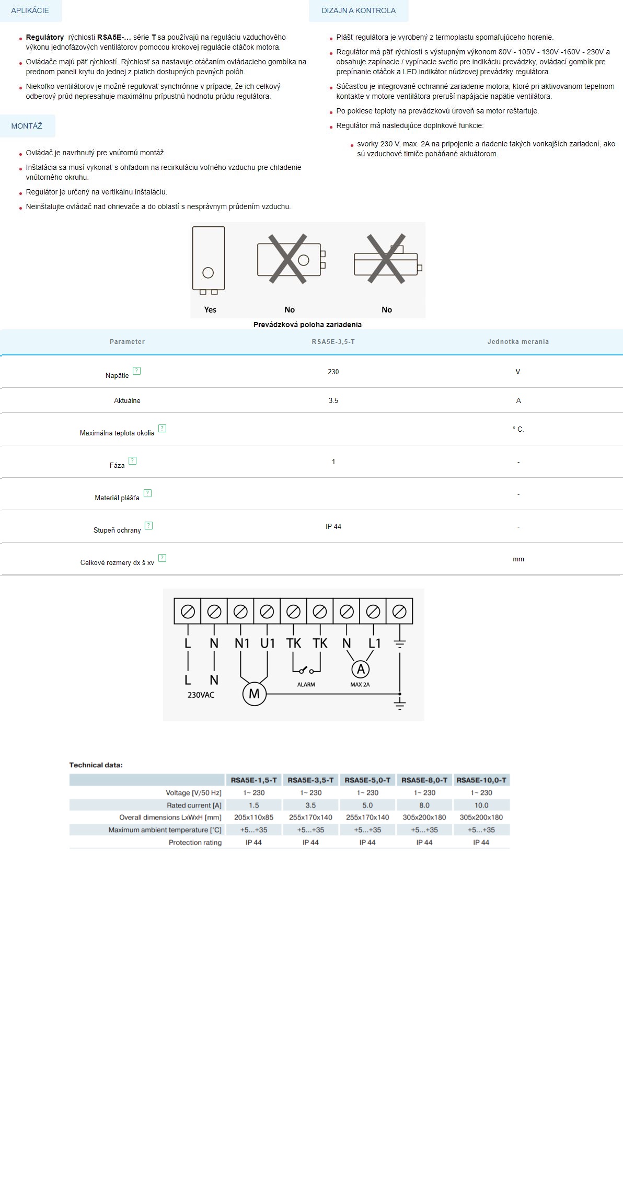Click the RSA5E-3,5-T column header
Viewport: 623px width, 1198px height.
(x=333, y=342)
